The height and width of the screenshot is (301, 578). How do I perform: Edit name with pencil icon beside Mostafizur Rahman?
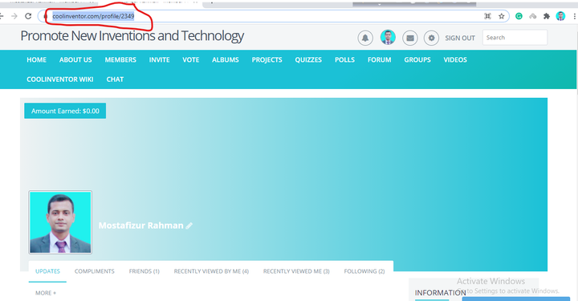(189, 226)
